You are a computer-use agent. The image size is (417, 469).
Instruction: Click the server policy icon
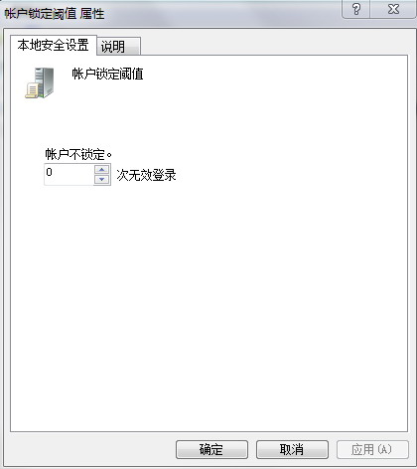[40, 82]
